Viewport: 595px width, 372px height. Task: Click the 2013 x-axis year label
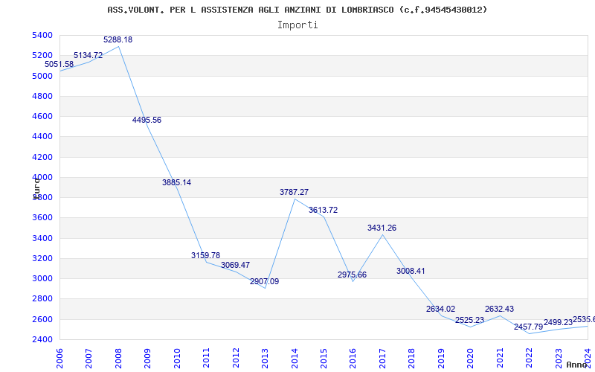pos(265,359)
